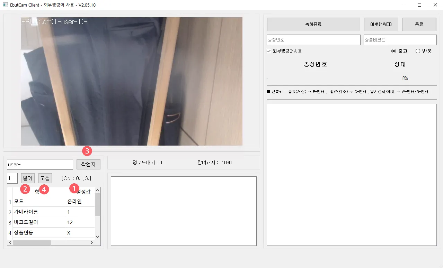This screenshot has width=443, height=268.
Task: Focus the 상품바코드 input field
Action: 400,40
